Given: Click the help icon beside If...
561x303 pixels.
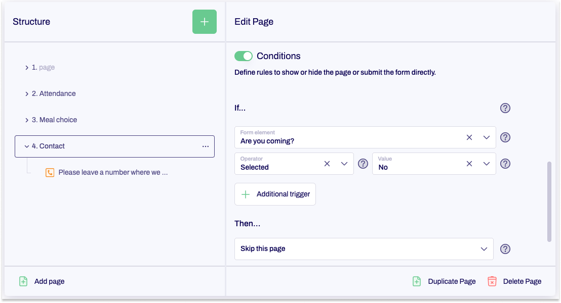Looking at the screenshot, I should tap(505, 108).
